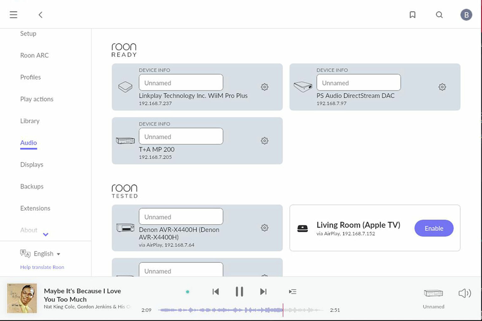Expand the About section chevron
The height and width of the screenshot is (321, 482).
click(x=46, y=234)
